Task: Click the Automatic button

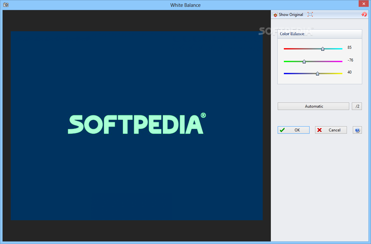Action: coord(313,106)
